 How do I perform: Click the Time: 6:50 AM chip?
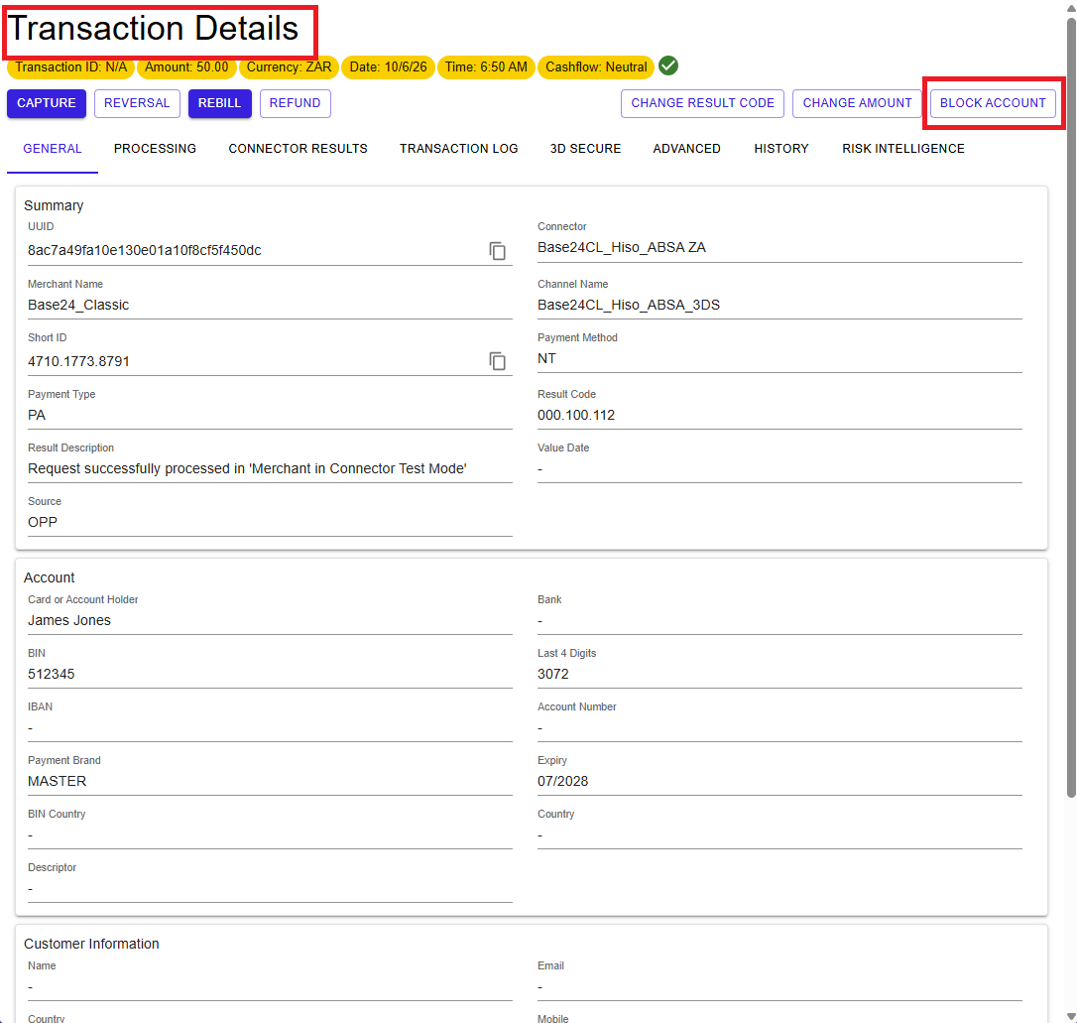click(x=486, y=66)
